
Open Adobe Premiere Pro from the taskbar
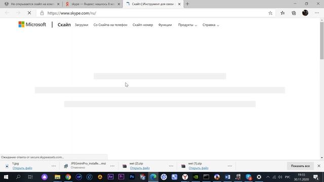(x=121, y=177)
